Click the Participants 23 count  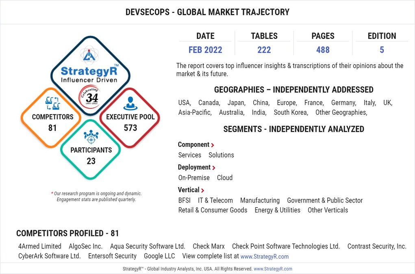pyautogui.click(x=91, y=161)
